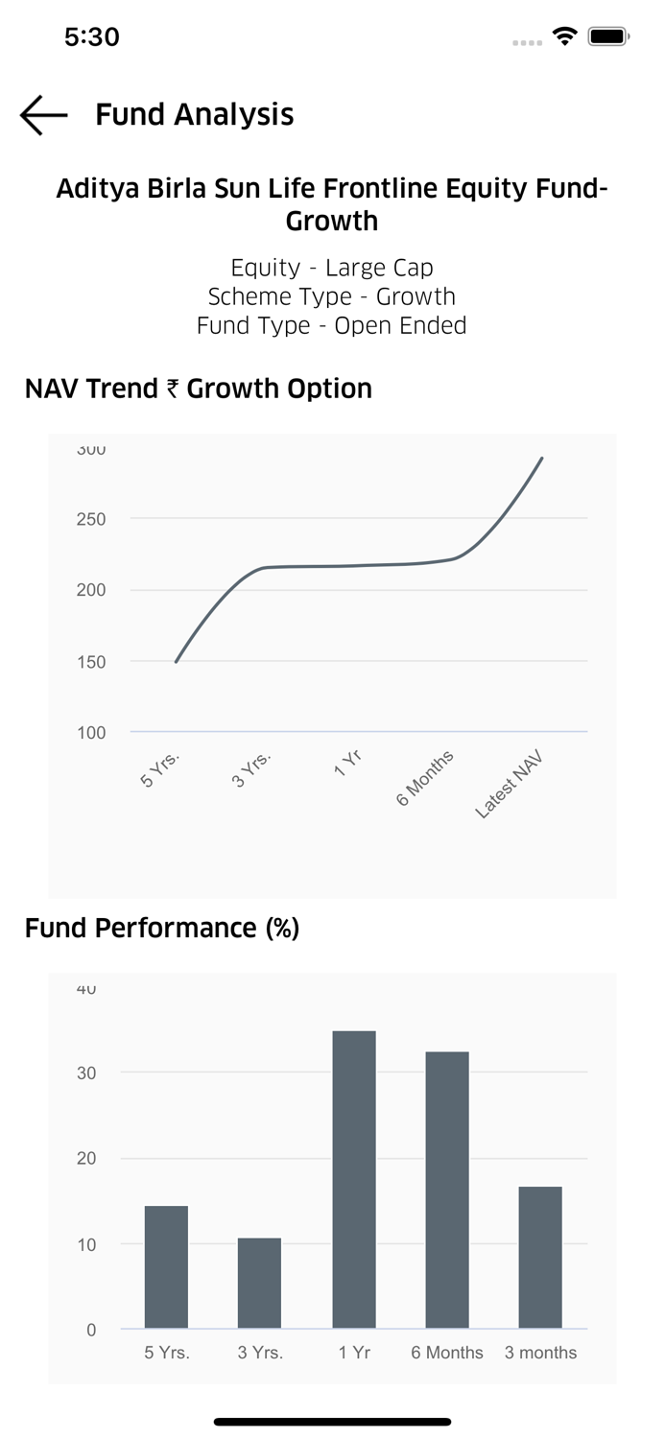Viewport: 665px width, 1439px height.
Task: Tap the Aditya Birla Sun Life fund title
Action: coord(332,203)
